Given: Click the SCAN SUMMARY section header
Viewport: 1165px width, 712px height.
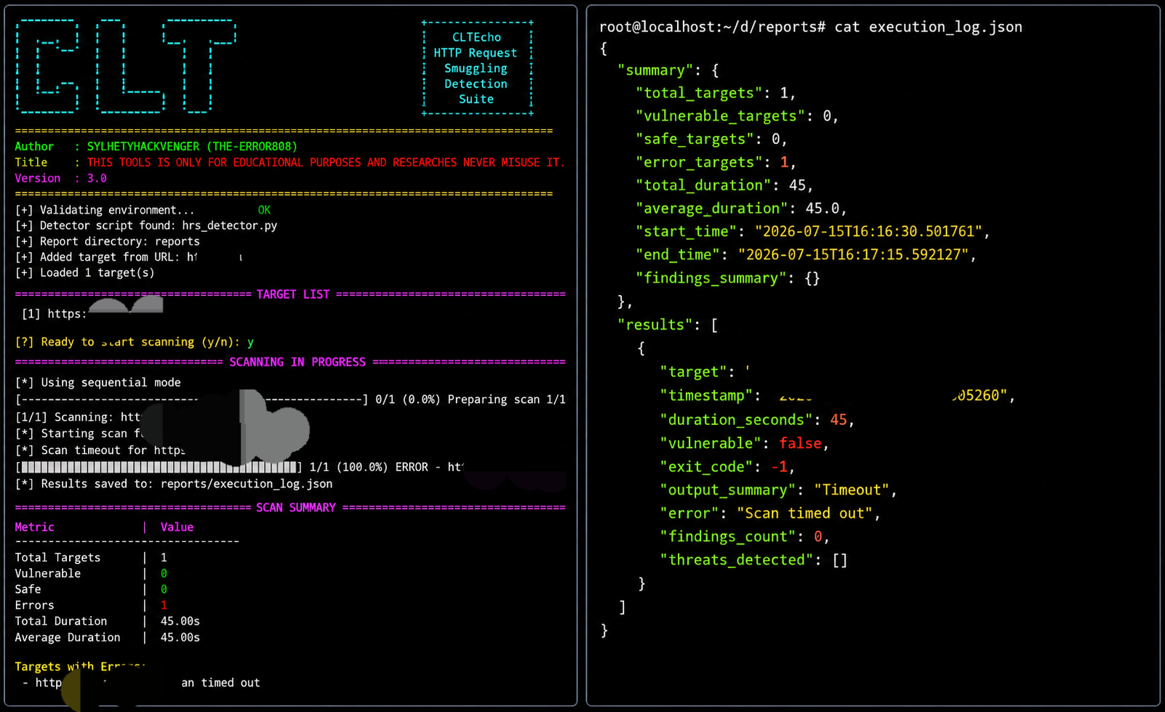Looking at the screenshot, I should [x=296, y=507].
